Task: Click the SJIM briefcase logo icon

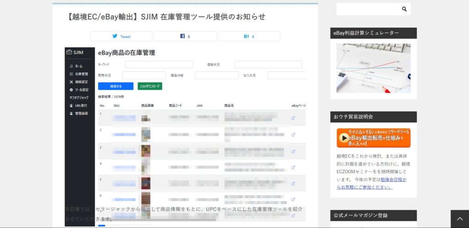Action: pyautogui.click(x=70, y=52)
